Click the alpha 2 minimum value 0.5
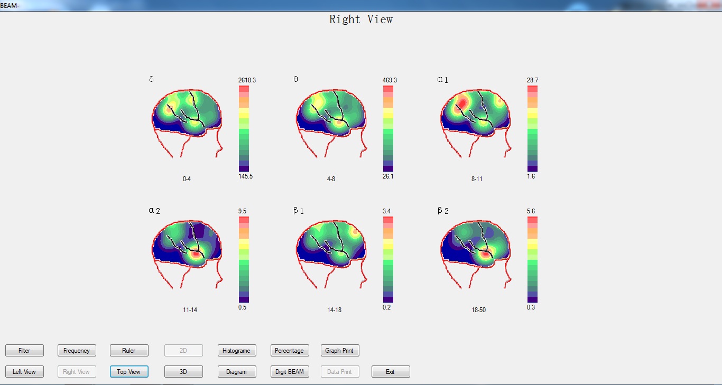The height and width of the screenshot is (385, 722). click(x=243, y=307)
